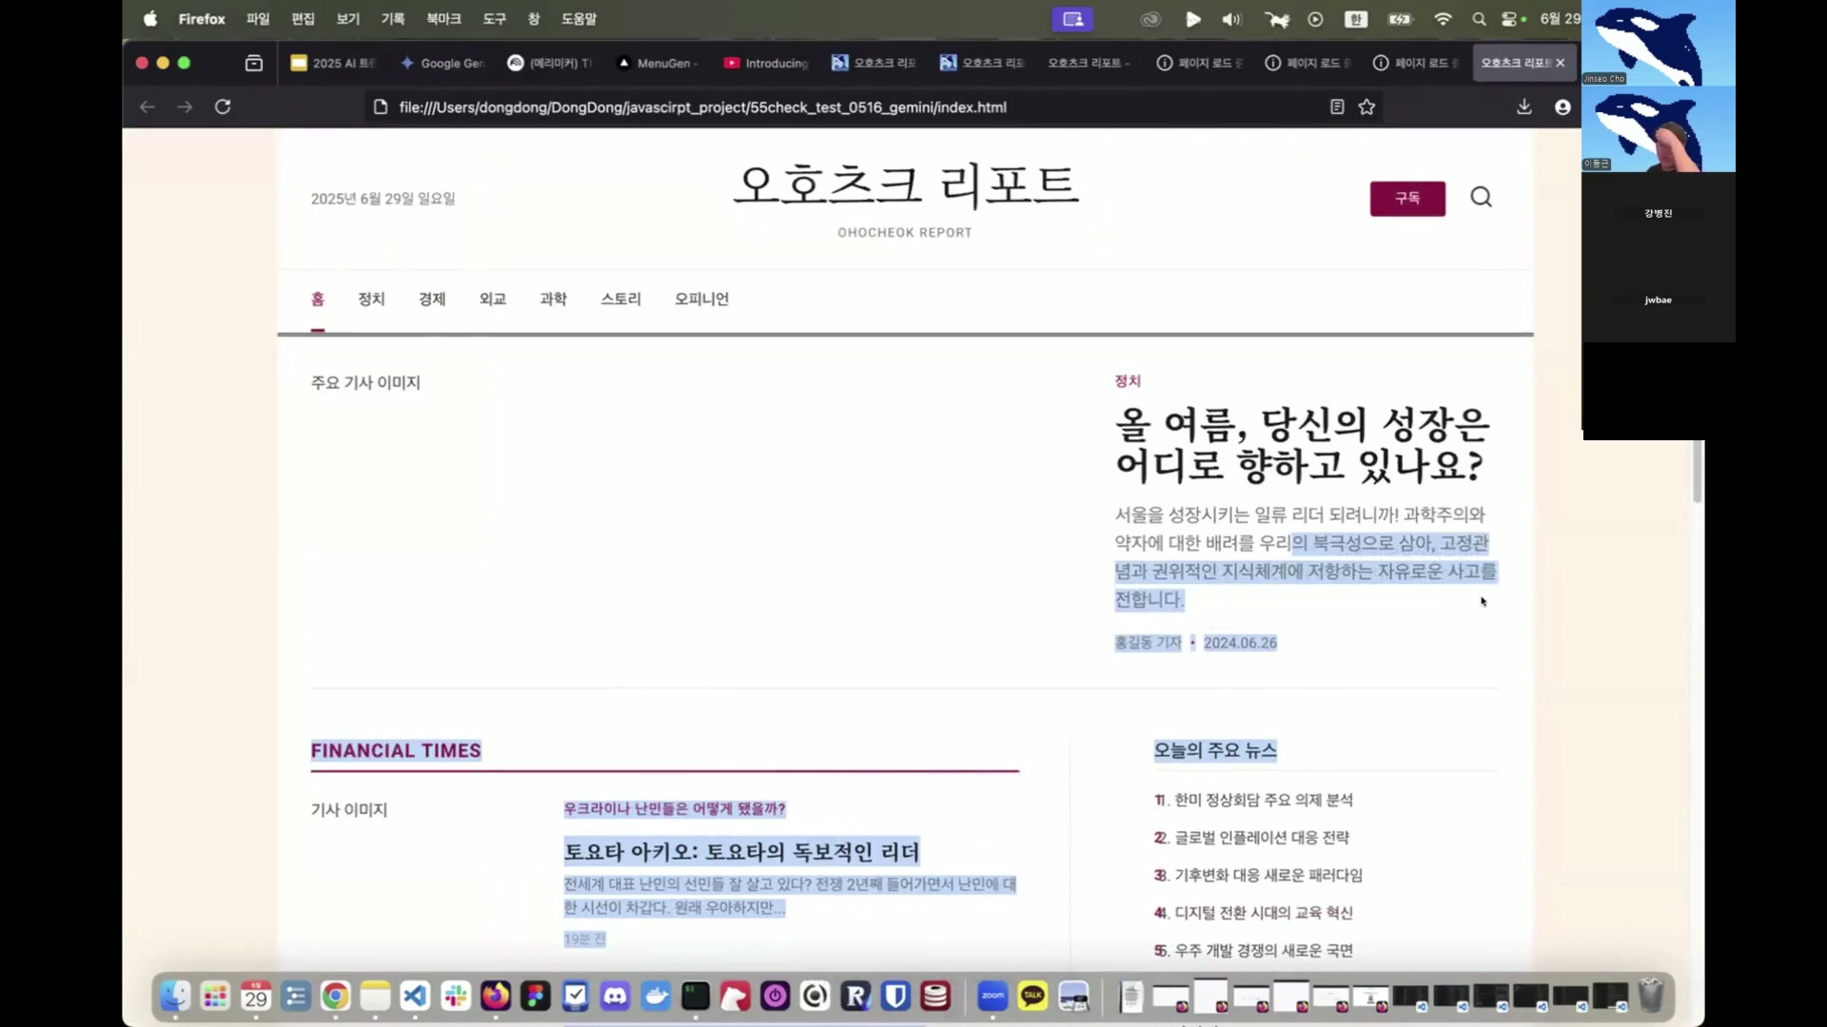
Task: Click the search magnifier icon on the page
Action: 1481,198
